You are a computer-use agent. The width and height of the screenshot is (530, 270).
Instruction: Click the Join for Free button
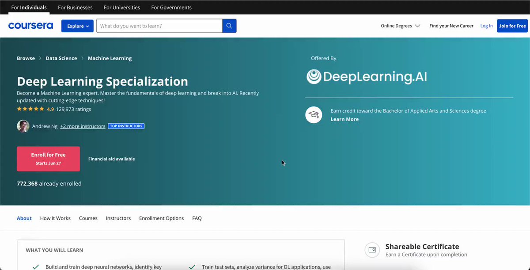[x=512, y=26]
